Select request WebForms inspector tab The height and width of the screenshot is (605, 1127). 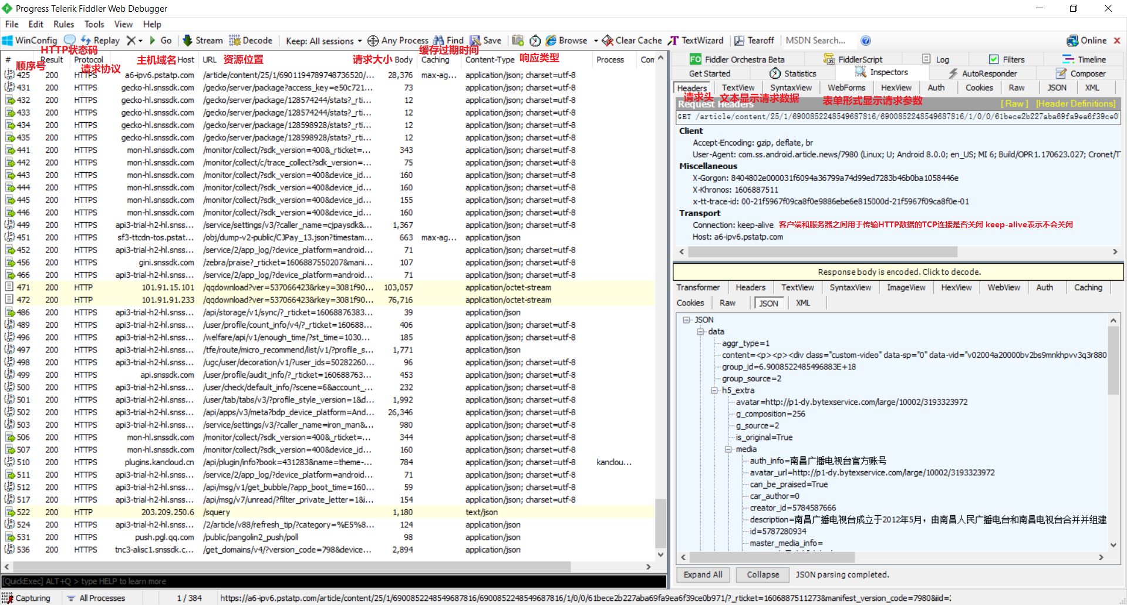(846, 88)
